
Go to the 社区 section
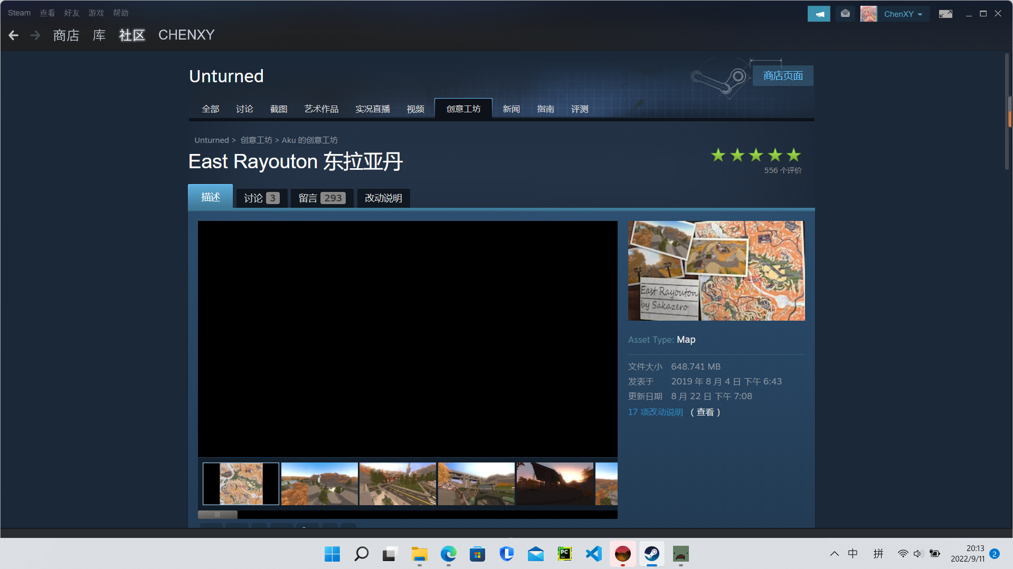click(132, 35)
